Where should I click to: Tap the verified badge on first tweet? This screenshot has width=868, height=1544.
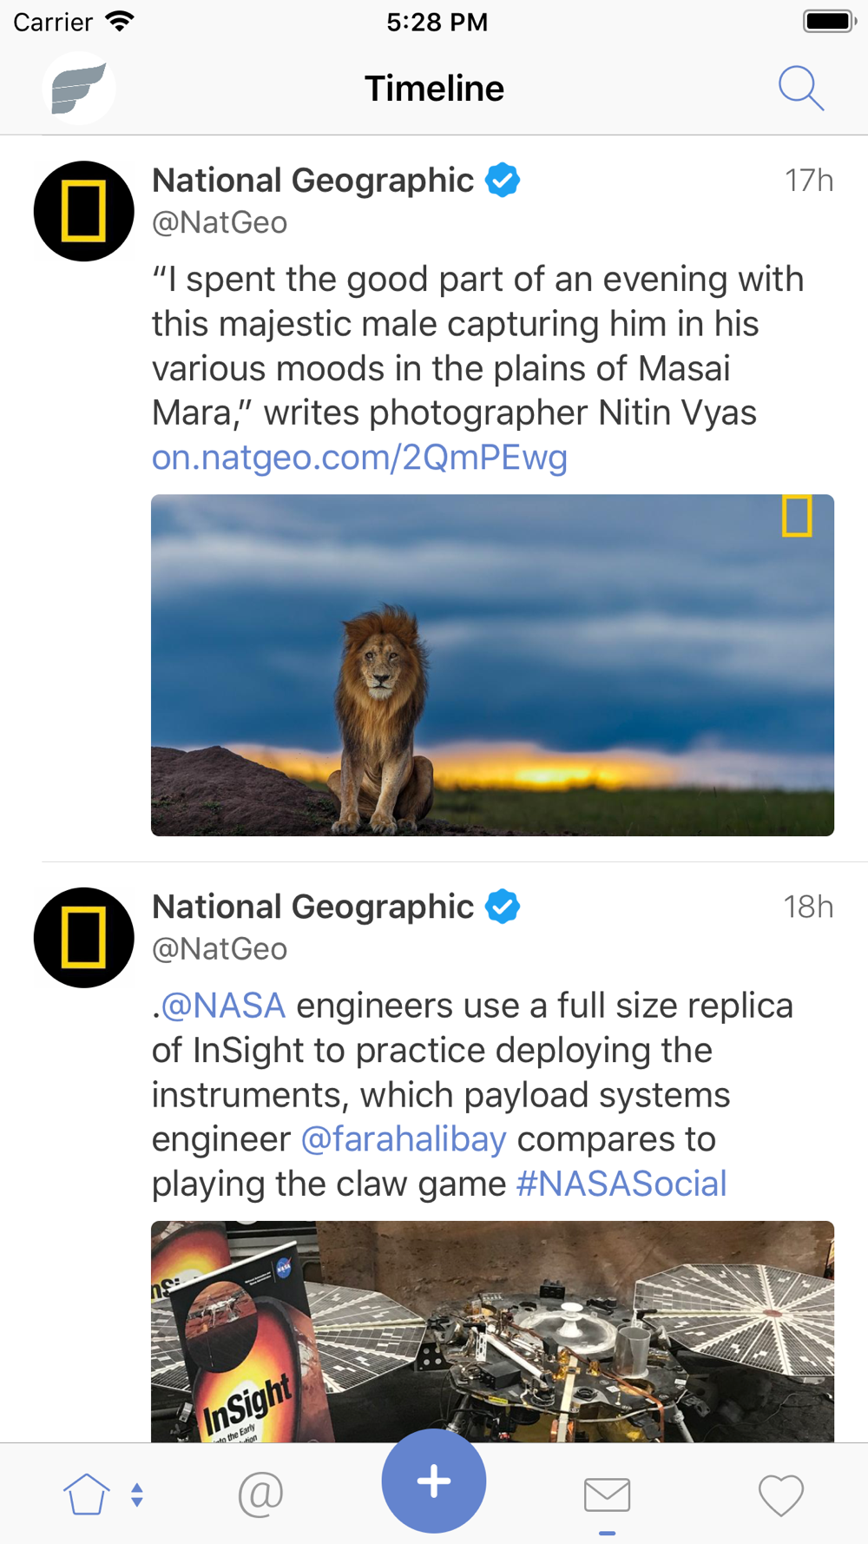click(503, 180)
